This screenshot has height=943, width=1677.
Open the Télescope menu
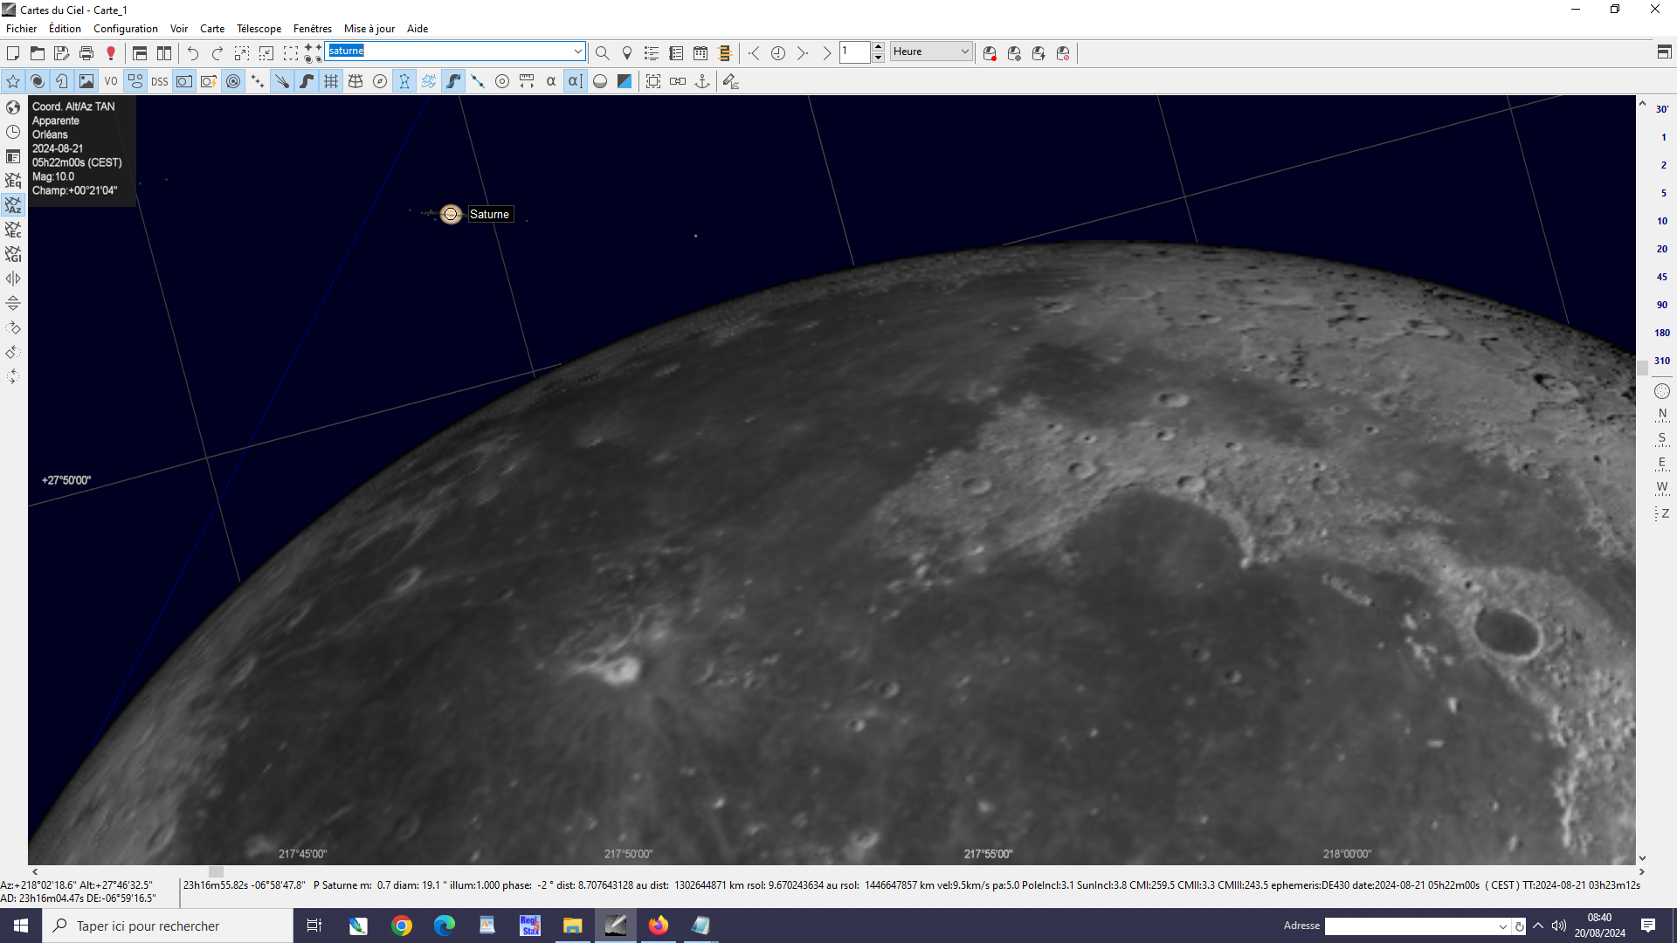tap(259, 29)
